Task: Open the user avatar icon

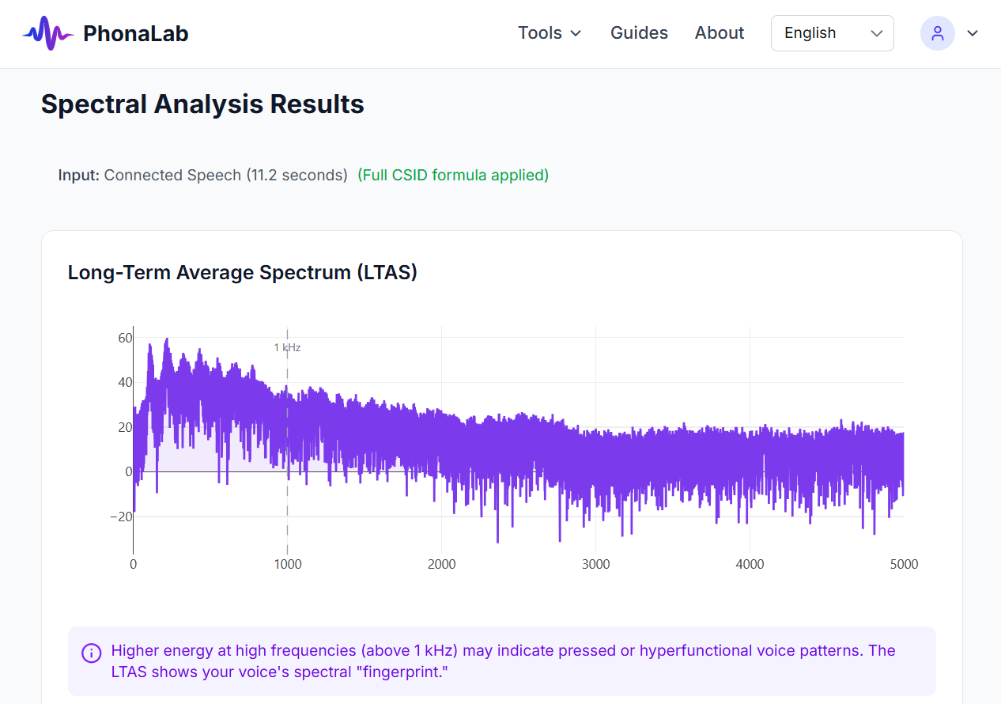Action: click(938, 33)
